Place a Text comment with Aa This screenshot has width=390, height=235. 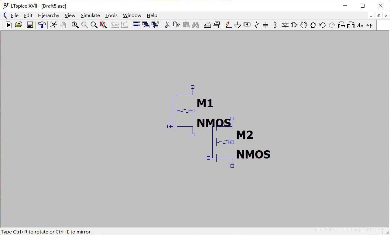point(360,25)
